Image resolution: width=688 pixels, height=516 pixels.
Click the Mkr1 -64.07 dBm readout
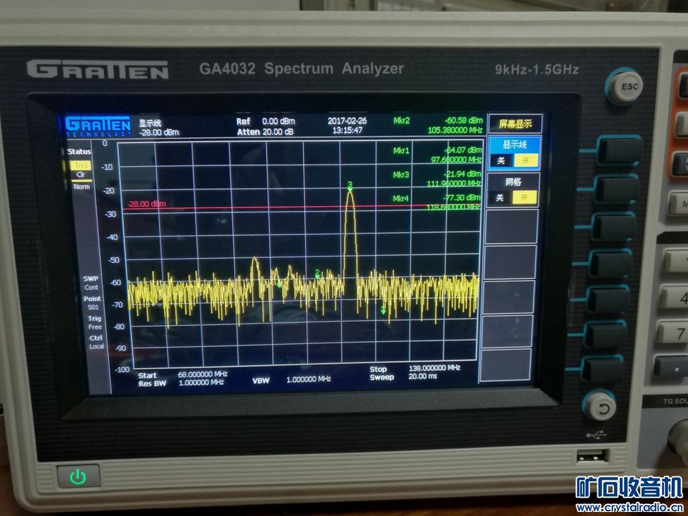point(437,150)
